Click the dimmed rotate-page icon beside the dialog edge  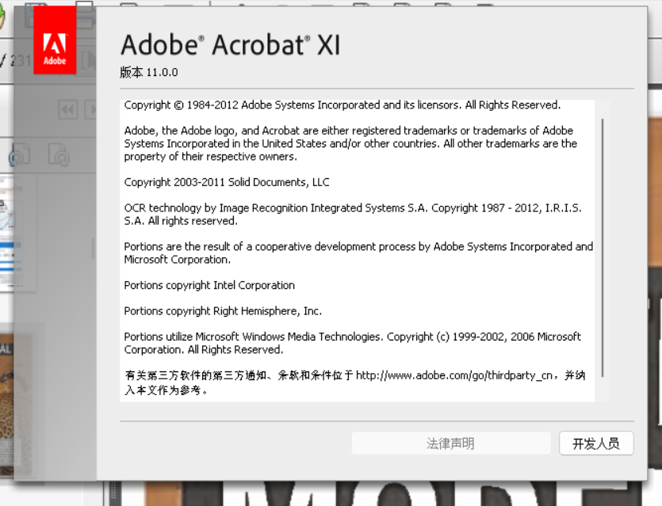59,154
